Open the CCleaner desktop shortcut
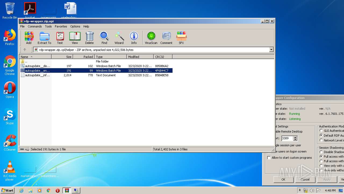344x194 pixels. [10, 143]
